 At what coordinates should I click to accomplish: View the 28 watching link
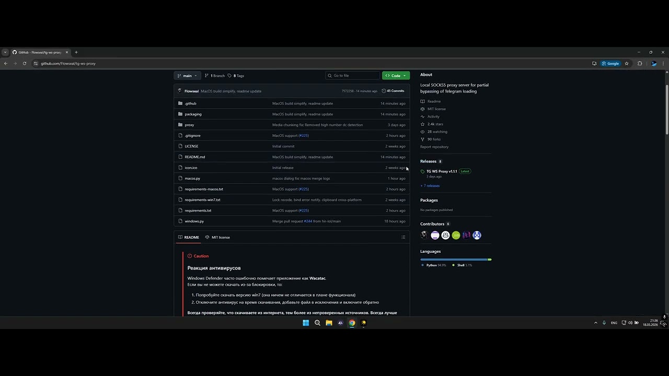[x=433, y=132]
